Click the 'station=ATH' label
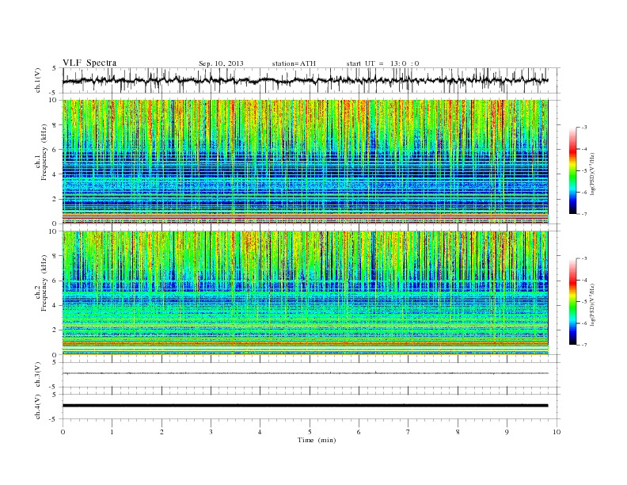627x485 pixels. 294,63
